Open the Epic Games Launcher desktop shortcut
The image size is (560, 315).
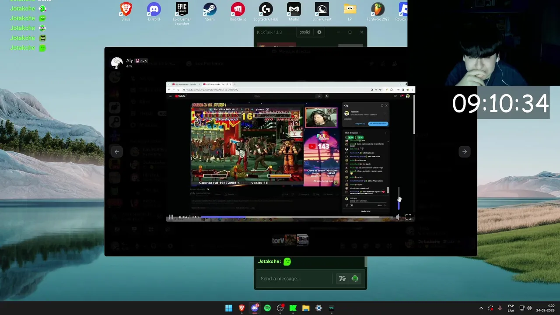[x=182, y=14]
